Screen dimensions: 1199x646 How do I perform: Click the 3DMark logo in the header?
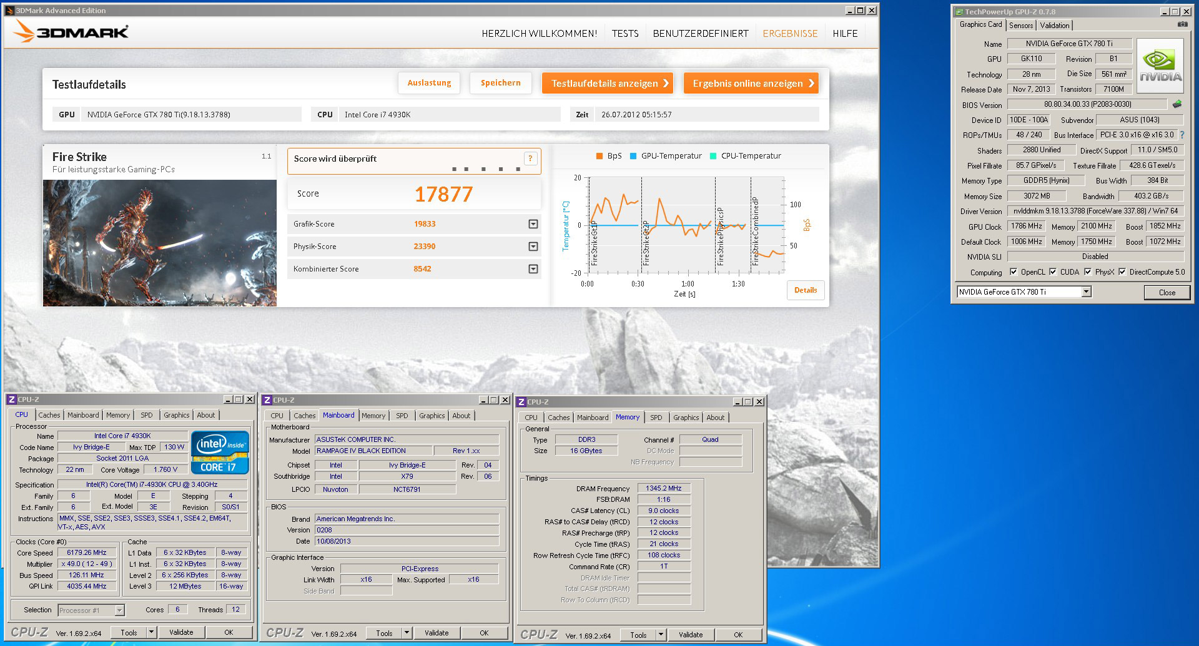(71, 32)
